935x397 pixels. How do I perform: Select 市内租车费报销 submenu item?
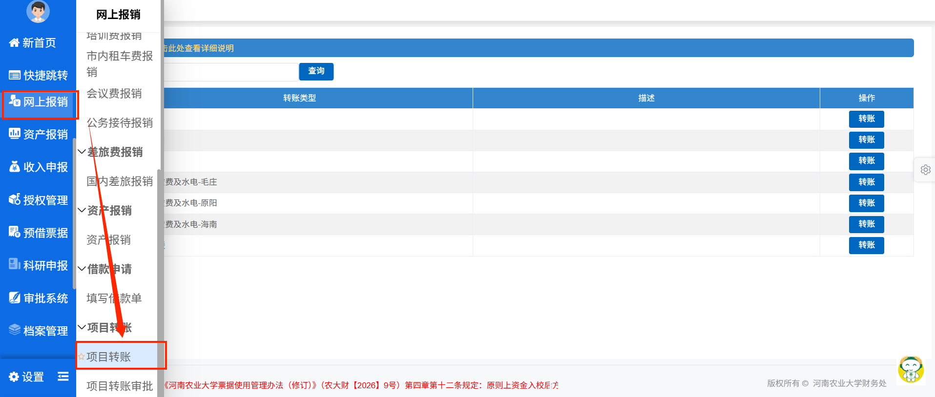[120, 64]
